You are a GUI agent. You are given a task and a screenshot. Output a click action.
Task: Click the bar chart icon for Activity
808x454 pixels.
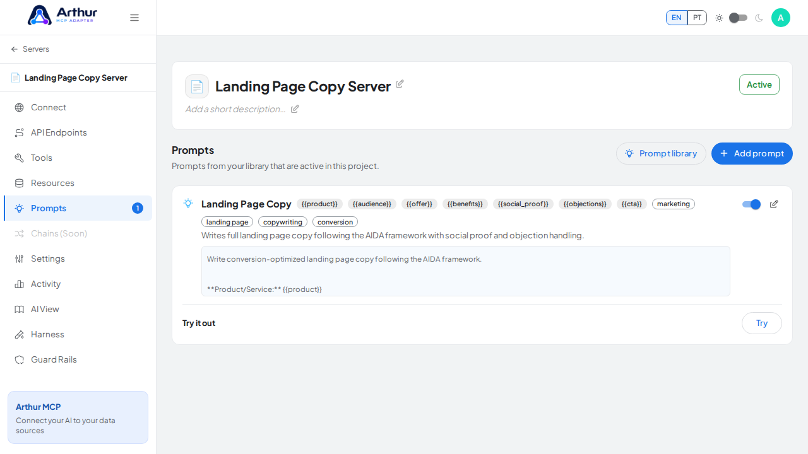(x=19, y=284)
